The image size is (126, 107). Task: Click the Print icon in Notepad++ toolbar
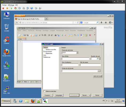(x=36, y=35)
